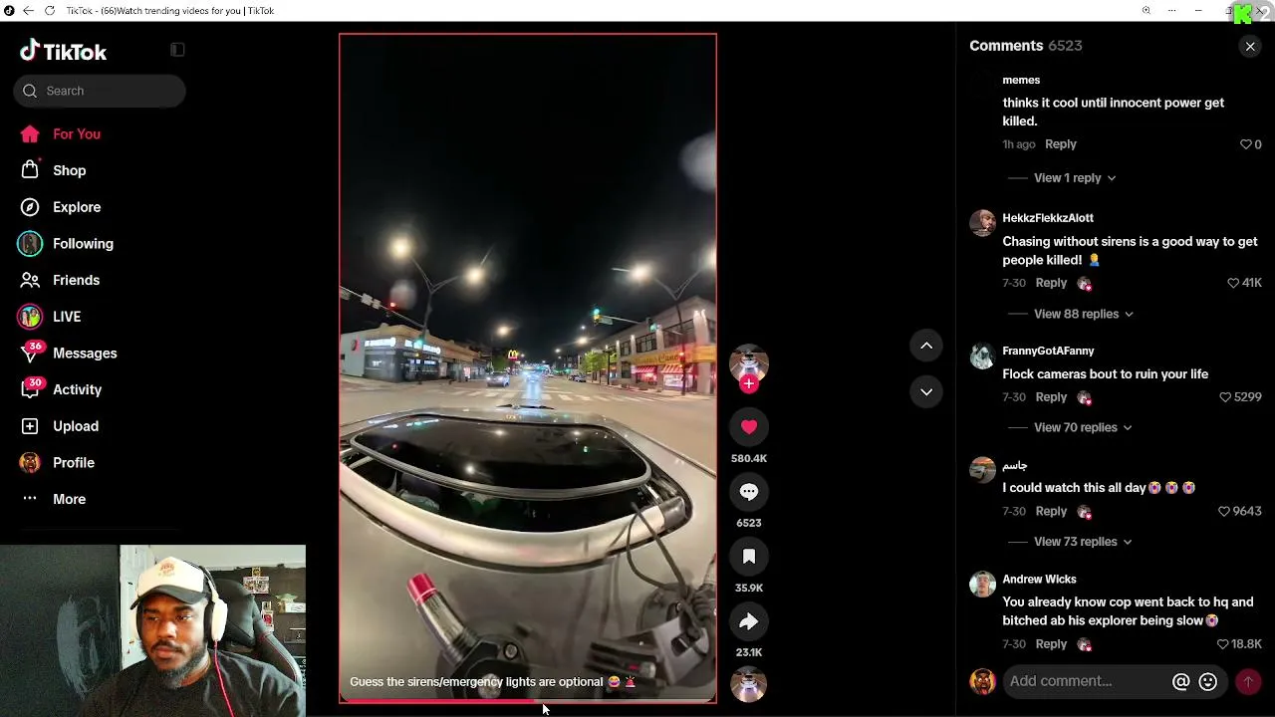The height and width of the screenshot is (717, 1275).
Task: Click the Following avatar icon
Action: coord(30,244)
